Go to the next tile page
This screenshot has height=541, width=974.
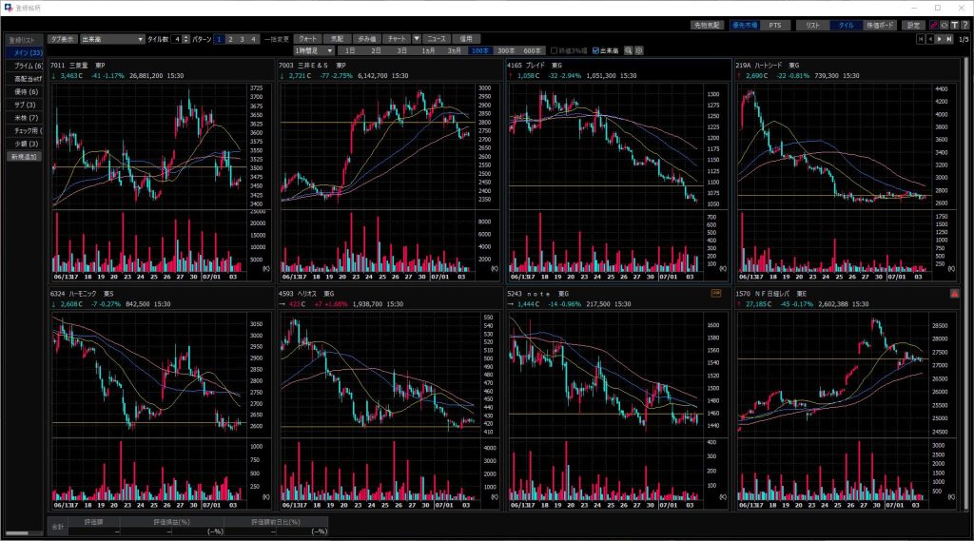coord(940,39)
